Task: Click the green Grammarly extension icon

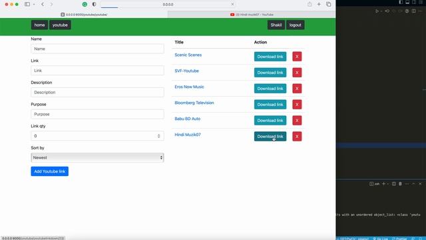Action: [85, 4]
